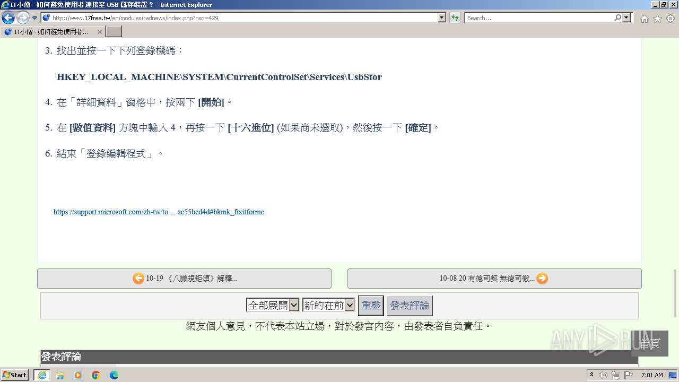Click the search magnifier icon

[x=617, y=18]
